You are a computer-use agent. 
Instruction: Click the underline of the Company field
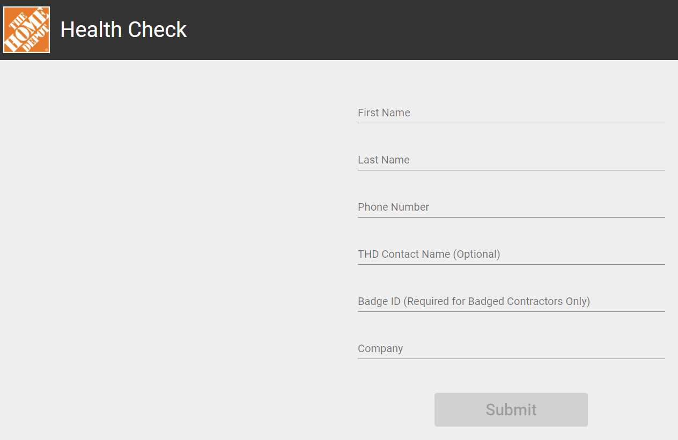pos(510,359)
